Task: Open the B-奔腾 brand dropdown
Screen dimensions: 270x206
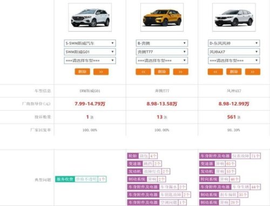Action: (162, 43)
